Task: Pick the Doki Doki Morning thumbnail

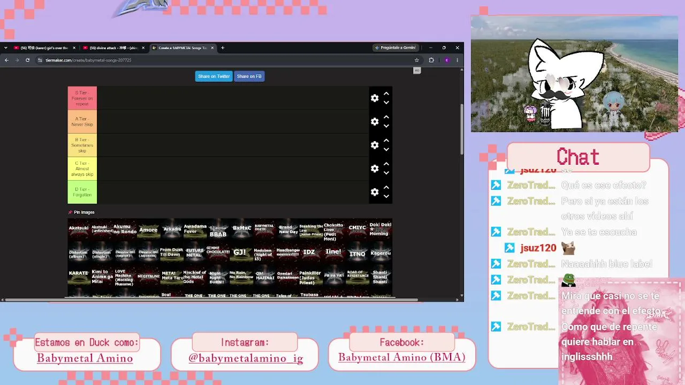Action: (x=380, y=229)
